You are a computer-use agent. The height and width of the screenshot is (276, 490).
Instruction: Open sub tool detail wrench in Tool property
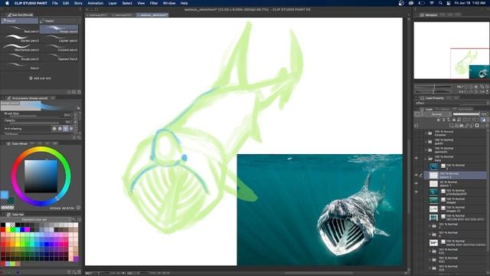click(x=79, y=137)
